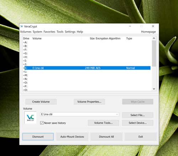Select mounted K: row E:\ma clé
178x156 pixels.
coord(87,68)
